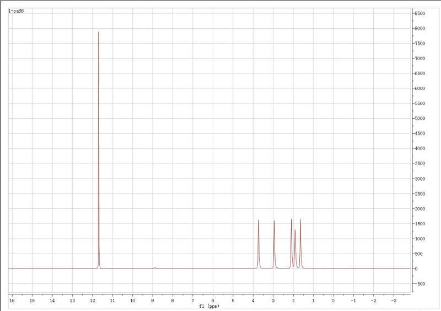Click the '8000' intensity axis label

pos(420,29)
